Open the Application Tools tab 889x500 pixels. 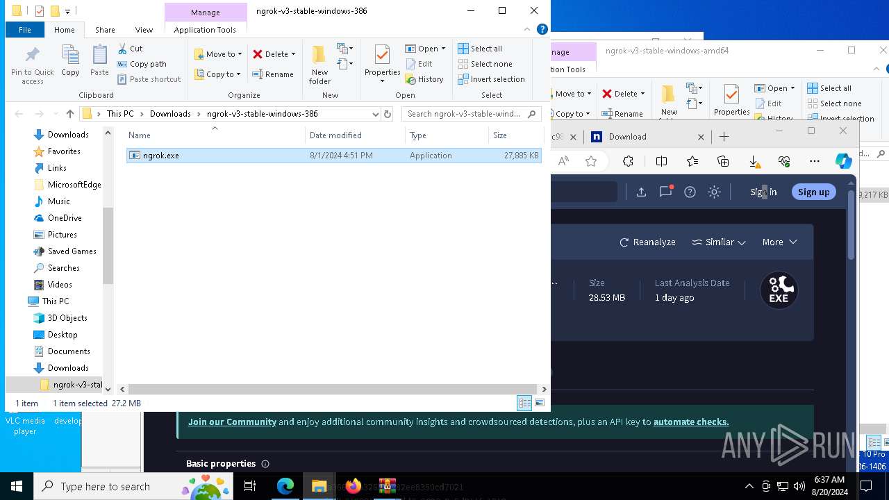(205, 30)
